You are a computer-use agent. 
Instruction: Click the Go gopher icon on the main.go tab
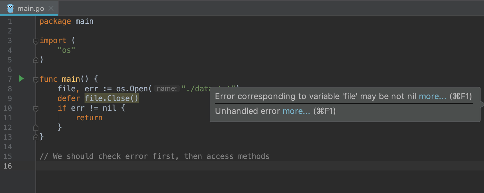point(10,8)
